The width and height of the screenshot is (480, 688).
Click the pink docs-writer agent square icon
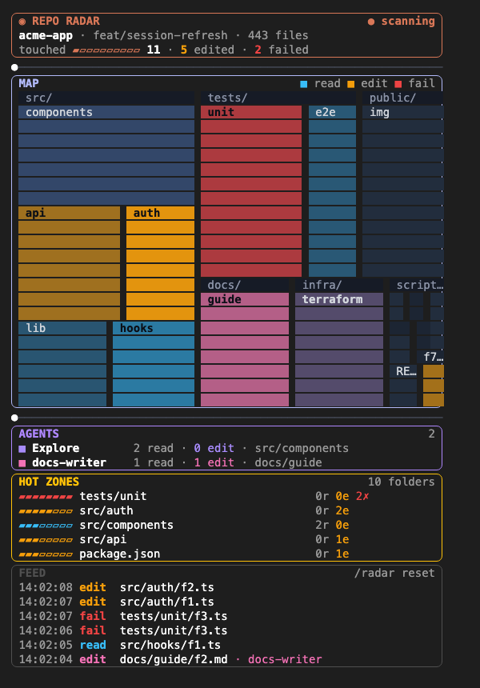(x=22, y=463)
